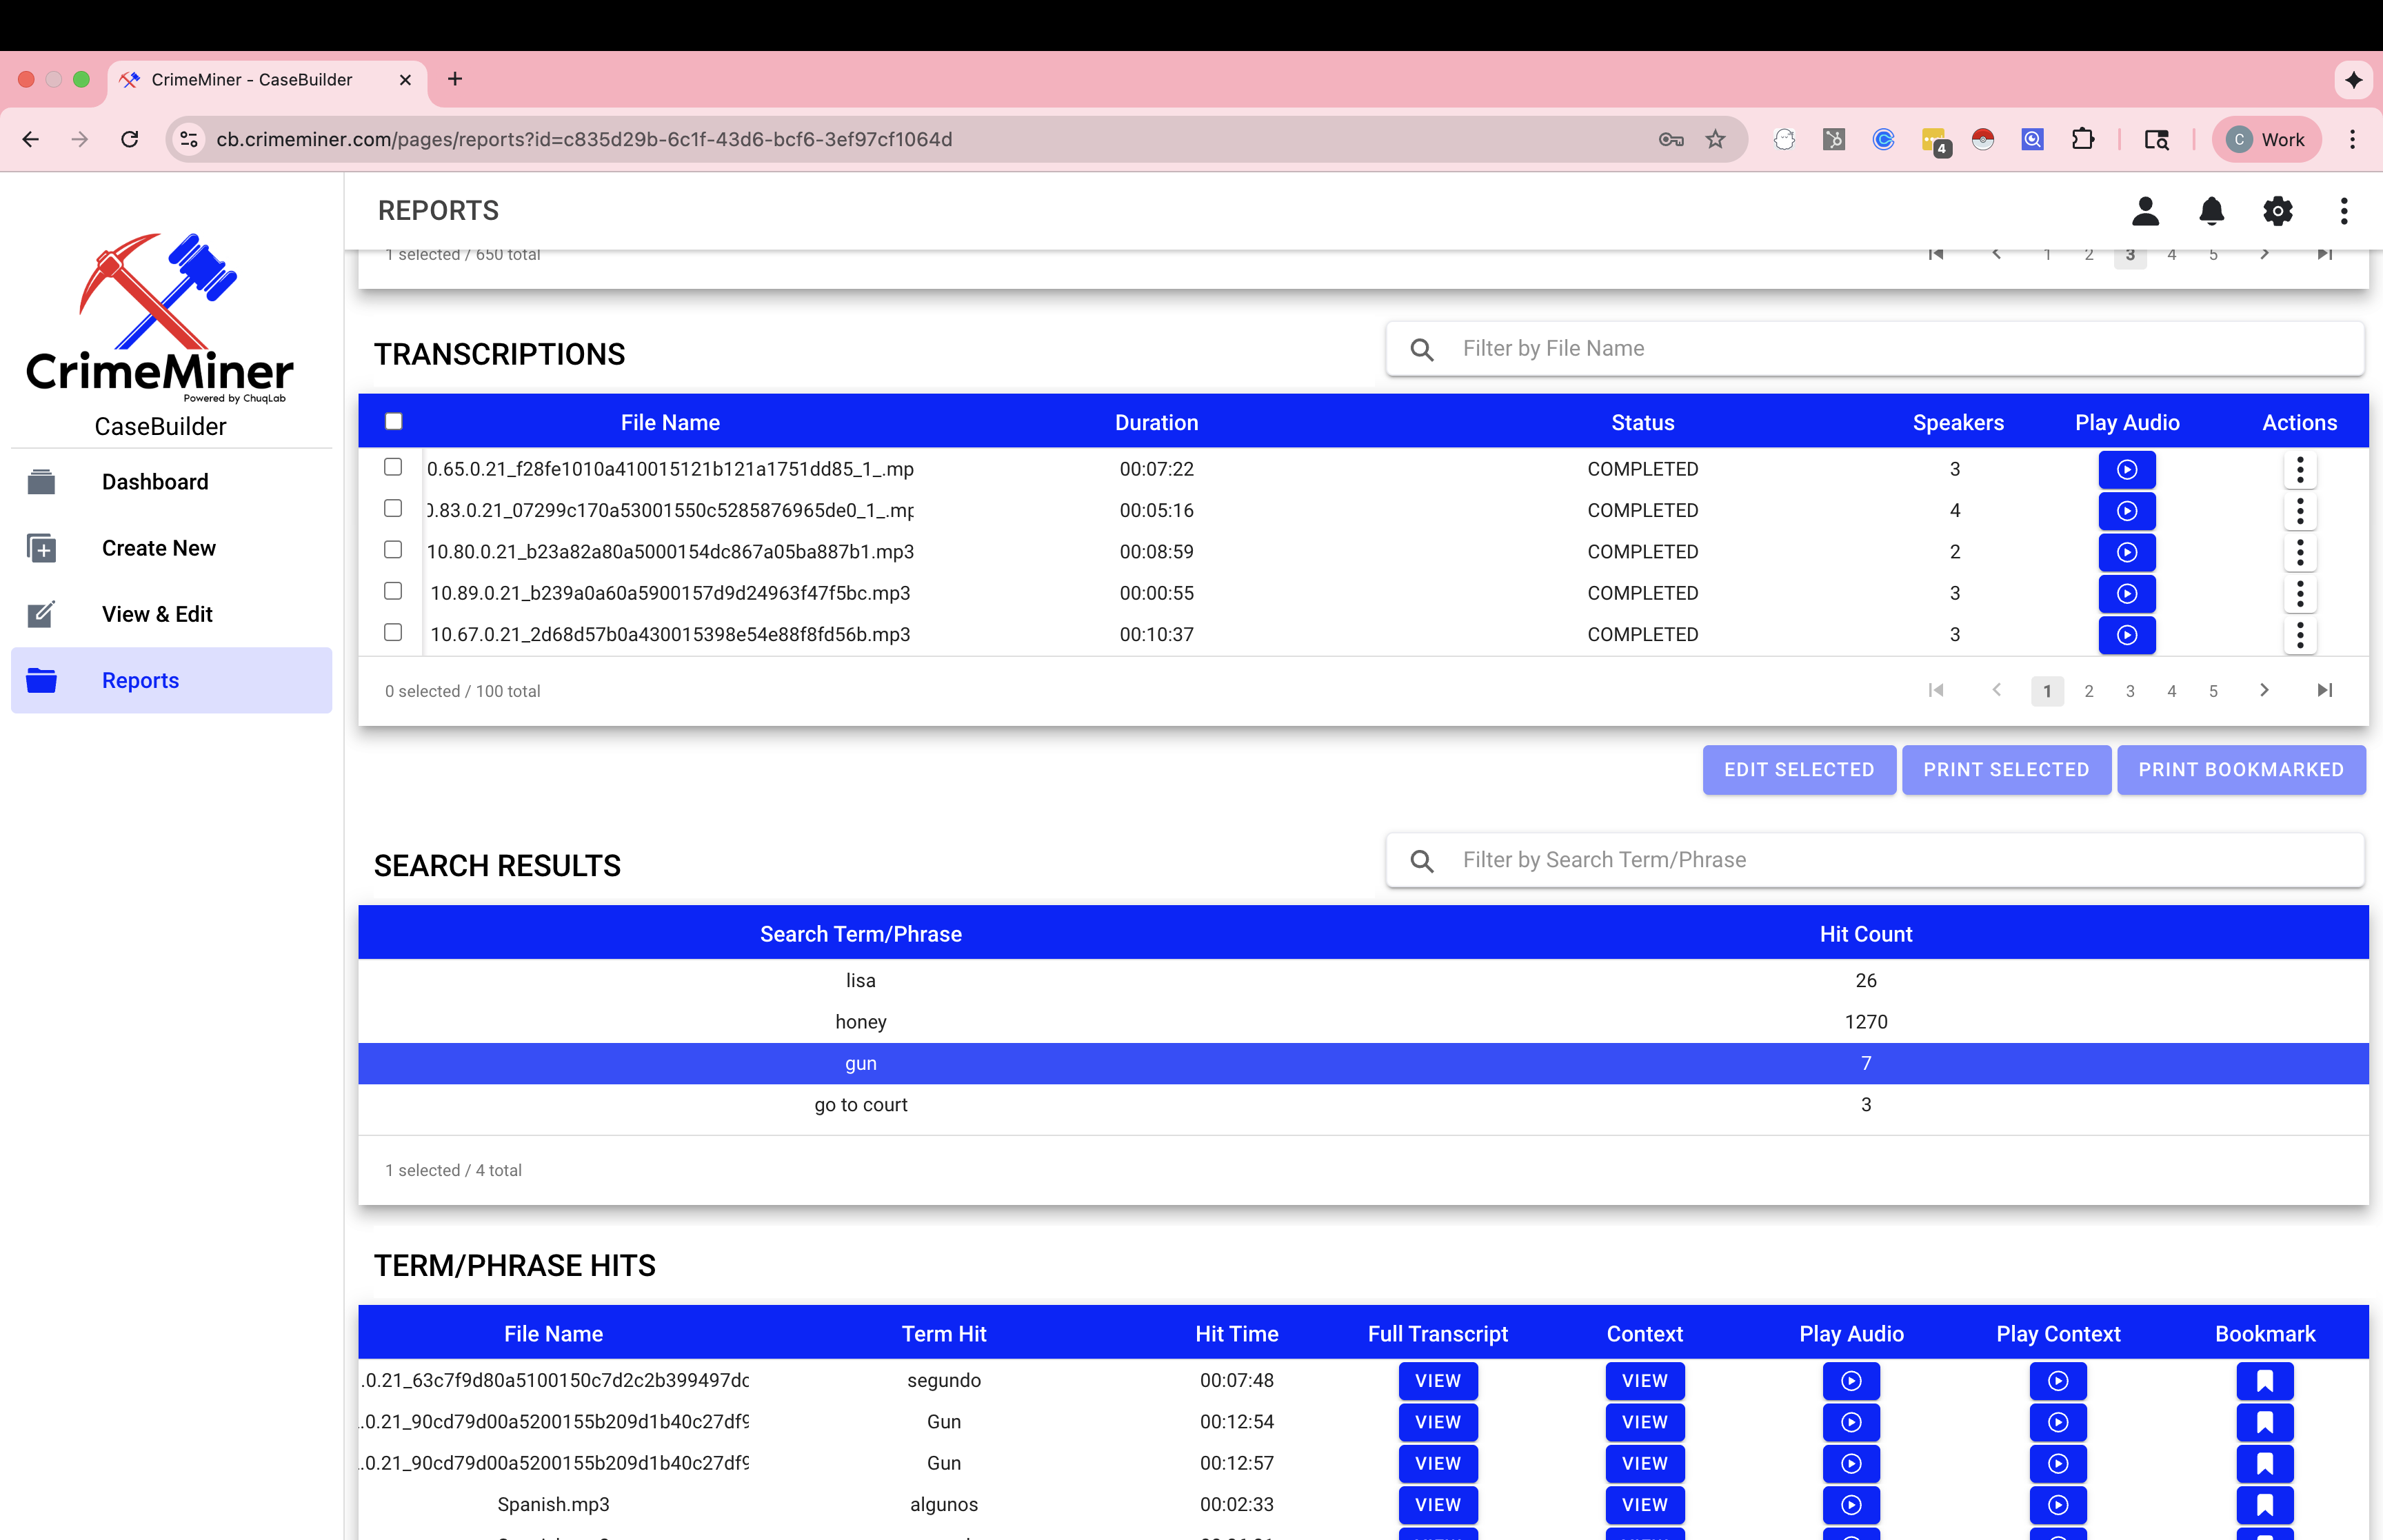This screenshot has height=1540, width=2383.
Task: Go to the next Transcriptions page
Action: 2264,690
